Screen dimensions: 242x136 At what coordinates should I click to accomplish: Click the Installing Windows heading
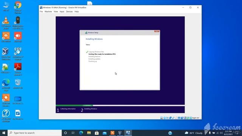point(94,39)
